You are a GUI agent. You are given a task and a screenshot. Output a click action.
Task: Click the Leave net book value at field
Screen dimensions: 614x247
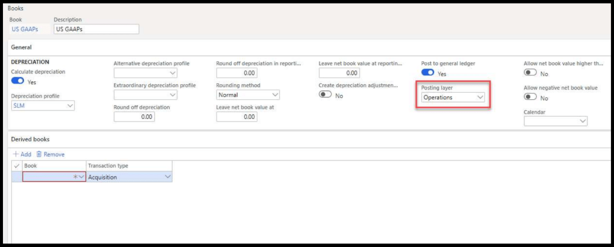[x=237, y=117]
